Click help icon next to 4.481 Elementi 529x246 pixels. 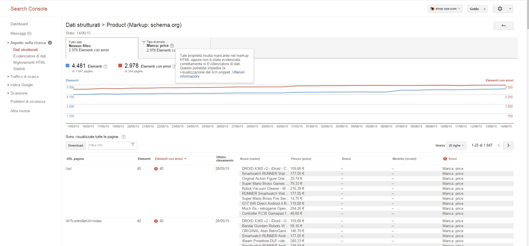point(105,66)
